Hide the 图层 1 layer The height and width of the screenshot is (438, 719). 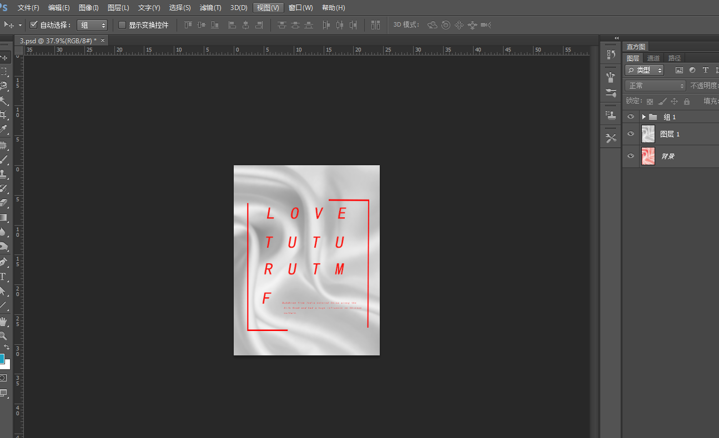pos(630,134)
